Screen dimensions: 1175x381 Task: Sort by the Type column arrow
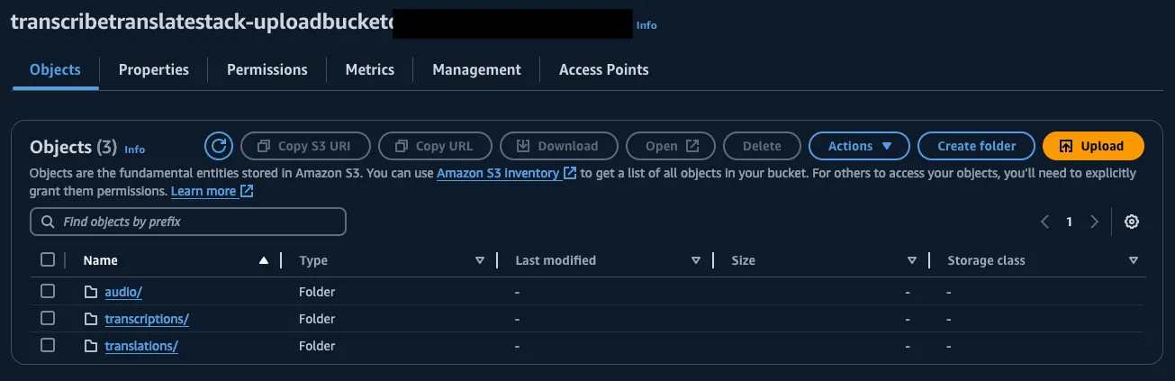click(480, 260)
